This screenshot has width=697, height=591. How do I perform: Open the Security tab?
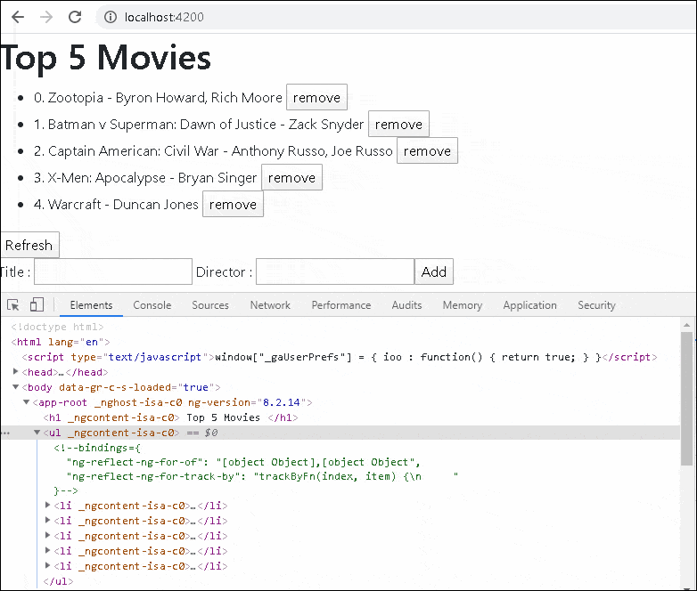point(596,305)
